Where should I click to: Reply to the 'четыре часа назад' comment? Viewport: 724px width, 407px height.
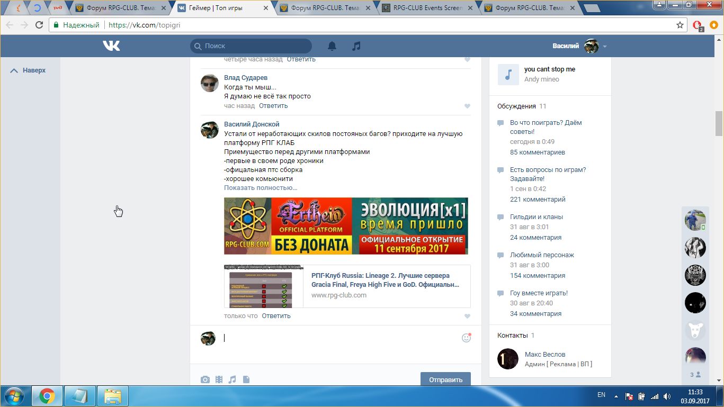tap(301, 59)
